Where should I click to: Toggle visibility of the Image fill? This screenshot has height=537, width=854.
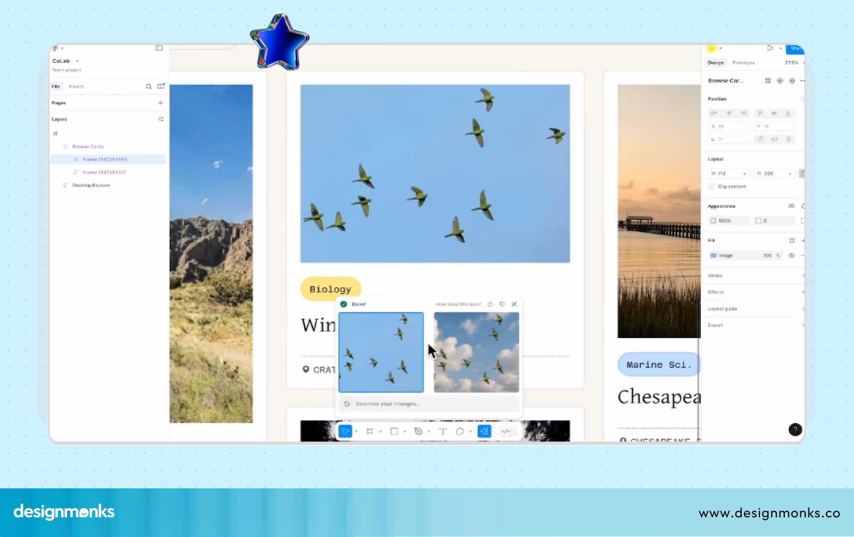coord(791,255)
